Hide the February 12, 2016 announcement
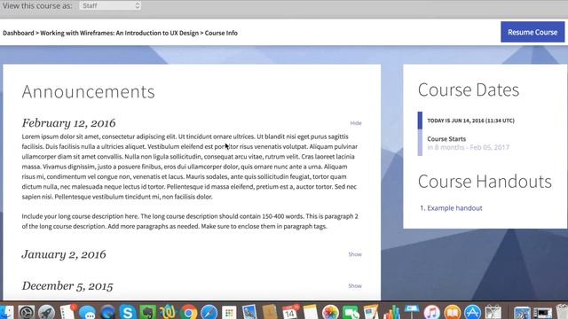This screenshot has width=568, height=319. [x=356, y=123]
